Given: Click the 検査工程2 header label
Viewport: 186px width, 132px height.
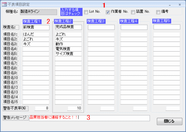Looking at the screenshot, I should [63, 21].
